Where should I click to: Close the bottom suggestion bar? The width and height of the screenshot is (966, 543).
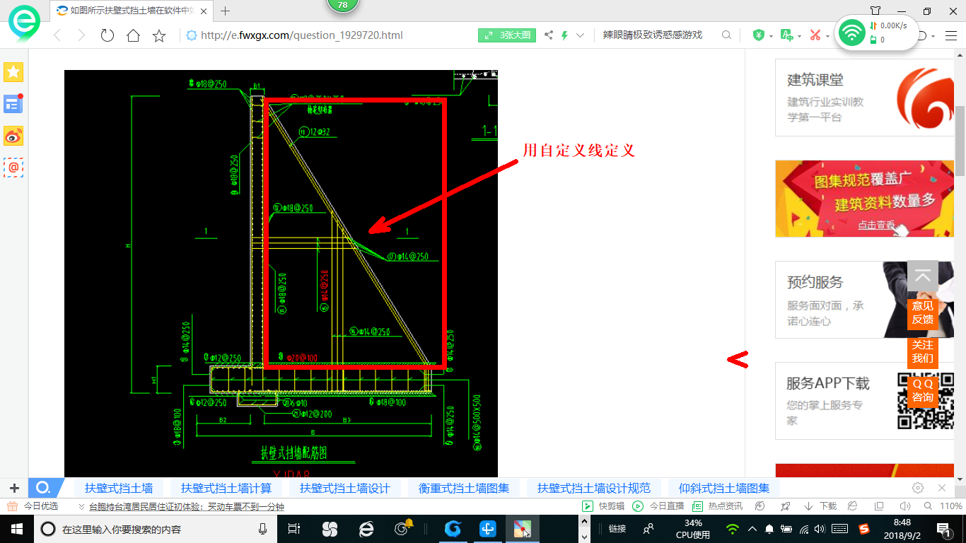pos(942,488)
